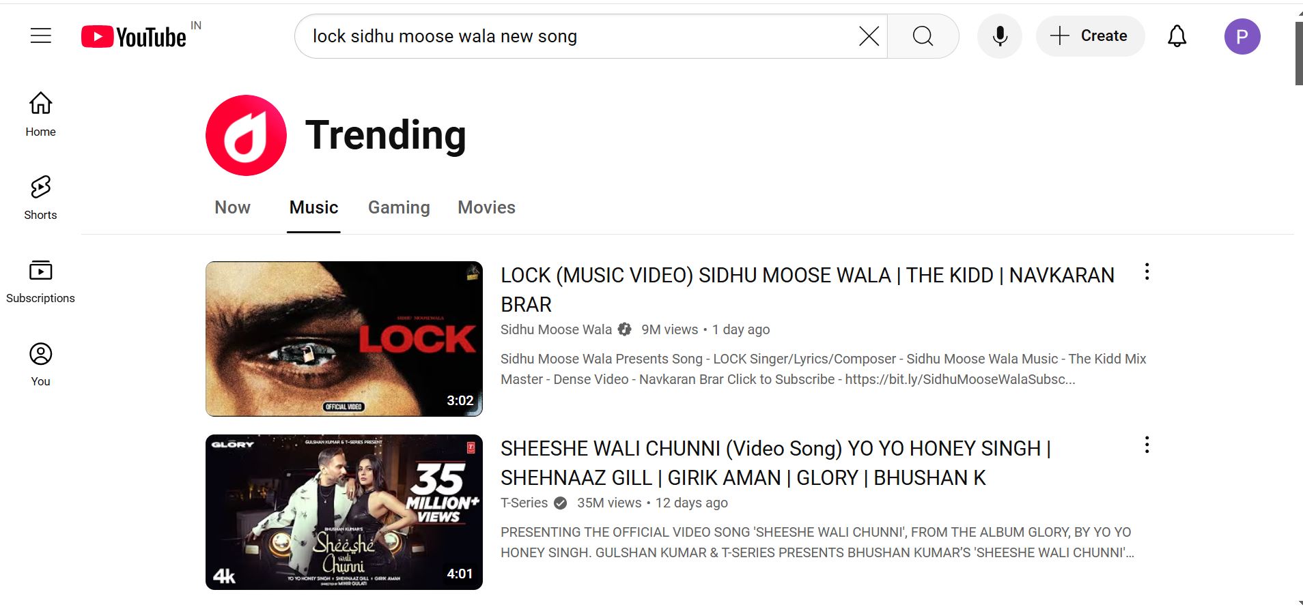Go to Home in sidebar

pos(40,115)
